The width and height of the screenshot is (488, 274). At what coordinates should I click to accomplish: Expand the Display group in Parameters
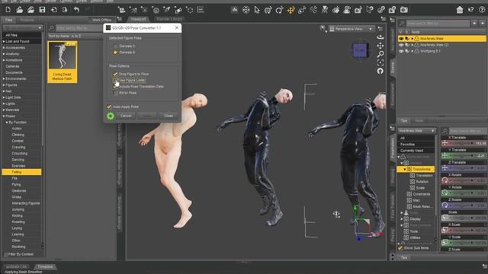tap(402, 218)
